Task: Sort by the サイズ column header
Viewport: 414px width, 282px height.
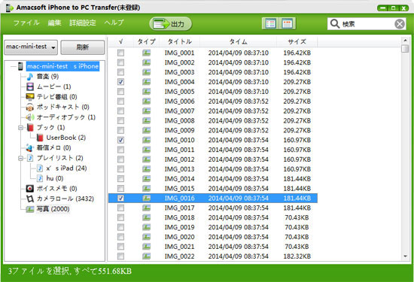Action: pos(297,41)
